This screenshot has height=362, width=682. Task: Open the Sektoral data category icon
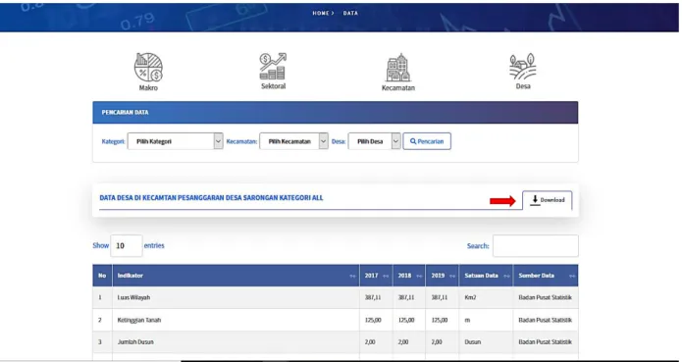(273, 66)
